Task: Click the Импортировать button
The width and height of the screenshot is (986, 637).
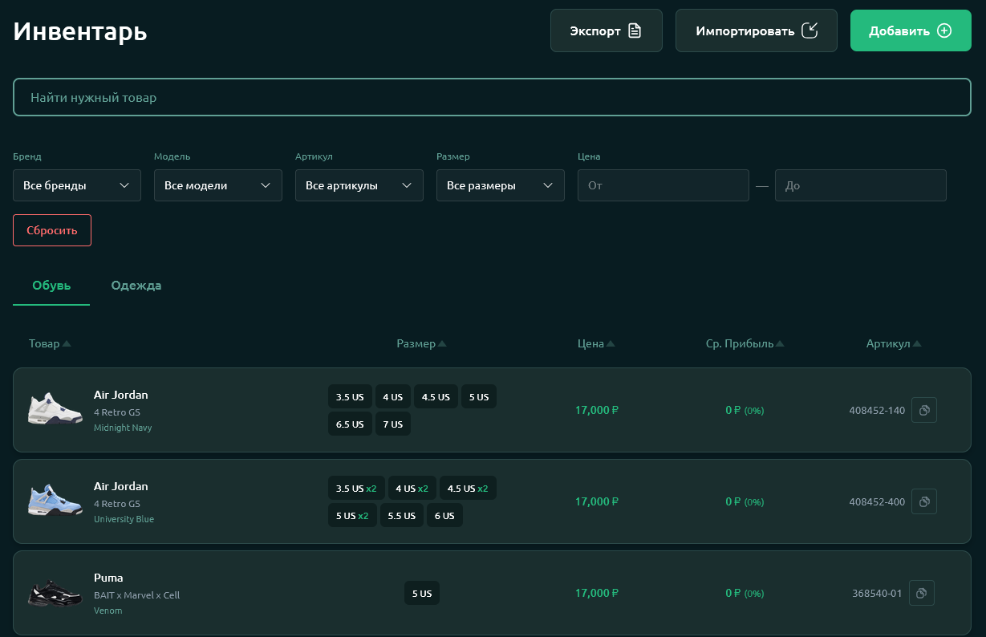Action: click(756, 31)
